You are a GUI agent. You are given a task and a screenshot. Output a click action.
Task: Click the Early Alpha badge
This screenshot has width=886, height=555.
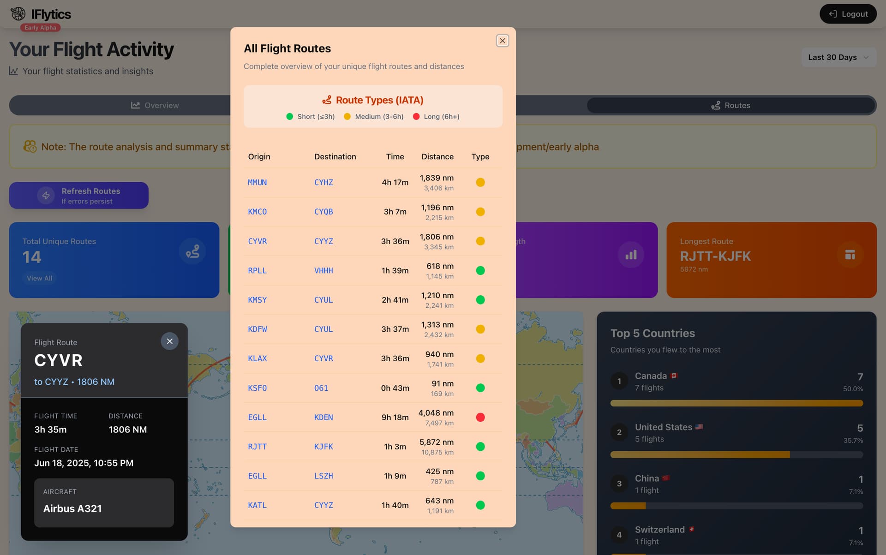point(40,28)
